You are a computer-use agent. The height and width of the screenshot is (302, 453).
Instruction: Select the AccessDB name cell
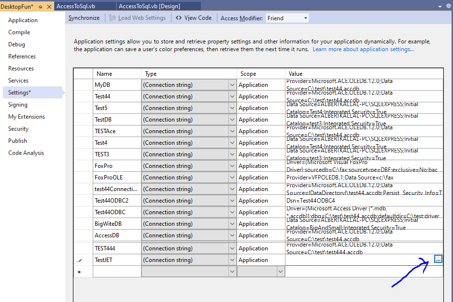[x=117, y=235]
